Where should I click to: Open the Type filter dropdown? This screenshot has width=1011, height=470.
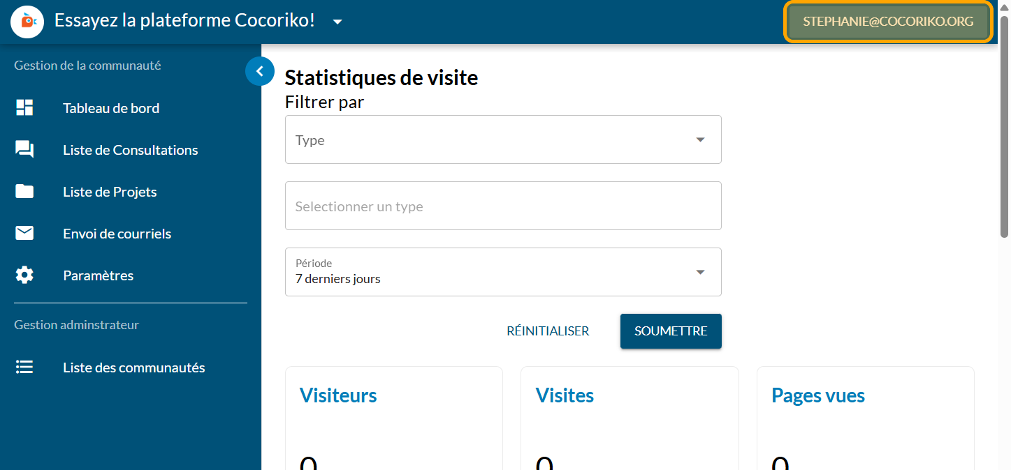click(503, 139)
